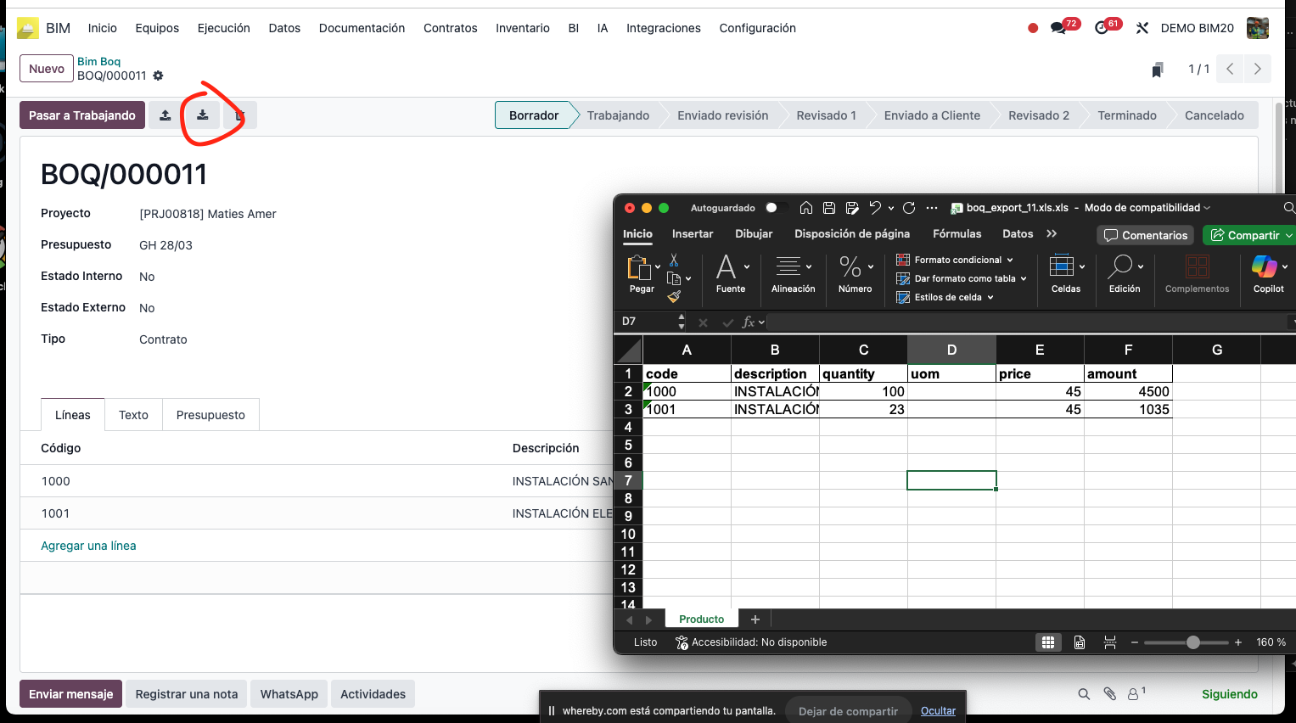This screenshot has width=1296, height=723.
Task: Expand the Estilos de celda dropdown
Action: pyautogui.click(x=947, y=297)
